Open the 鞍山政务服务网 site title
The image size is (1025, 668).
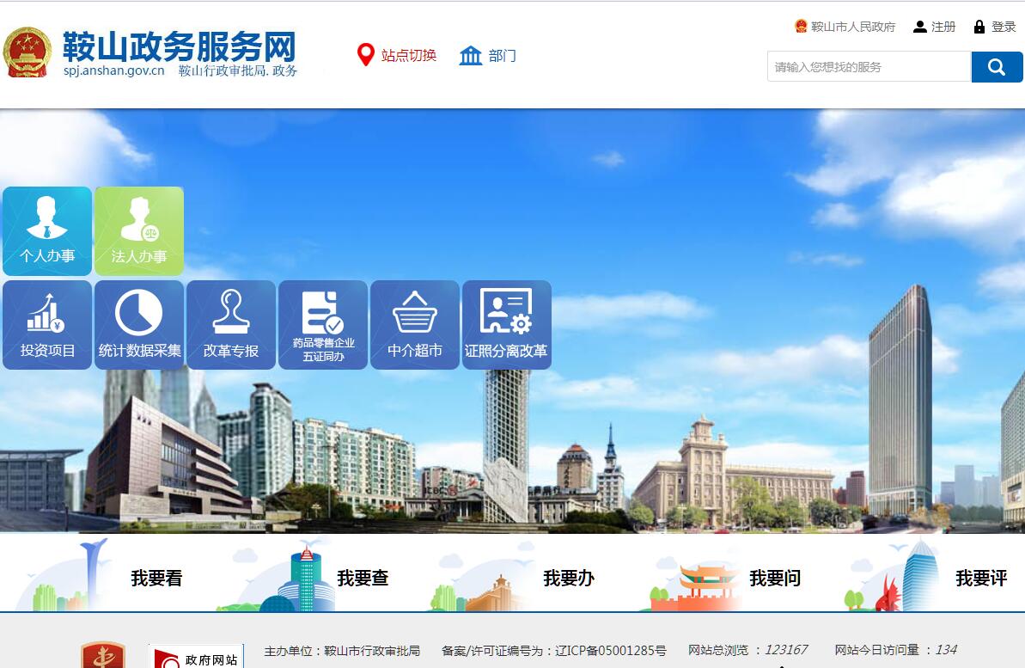[x=179, y=46]
